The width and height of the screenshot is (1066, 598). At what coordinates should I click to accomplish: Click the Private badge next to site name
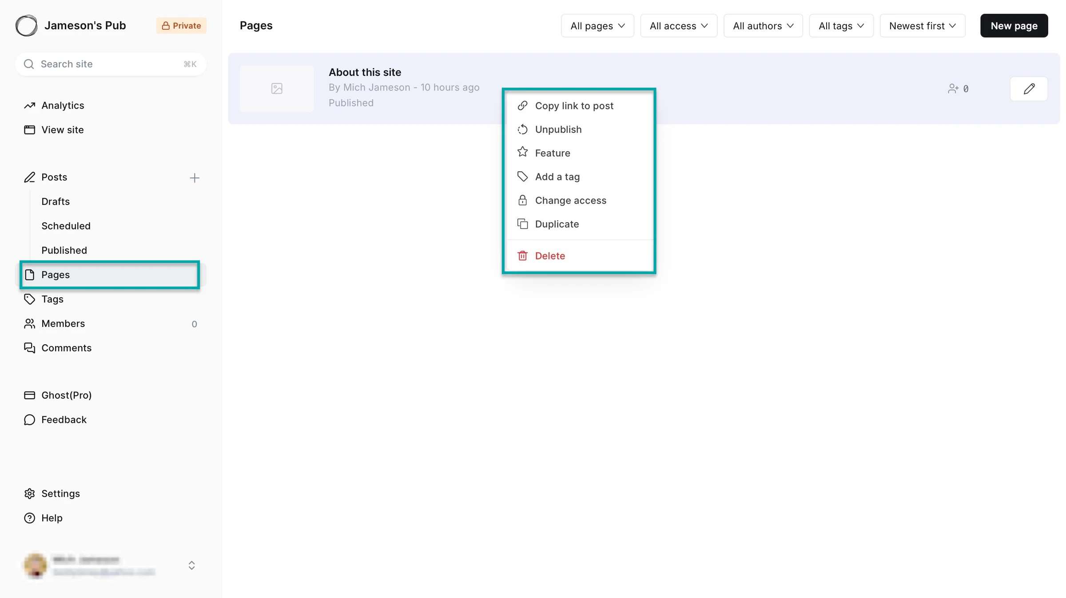click(181, 26)
